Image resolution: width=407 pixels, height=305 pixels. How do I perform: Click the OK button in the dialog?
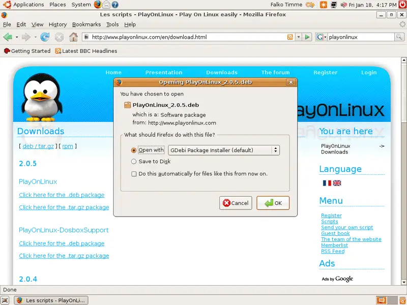click(273, 203)
